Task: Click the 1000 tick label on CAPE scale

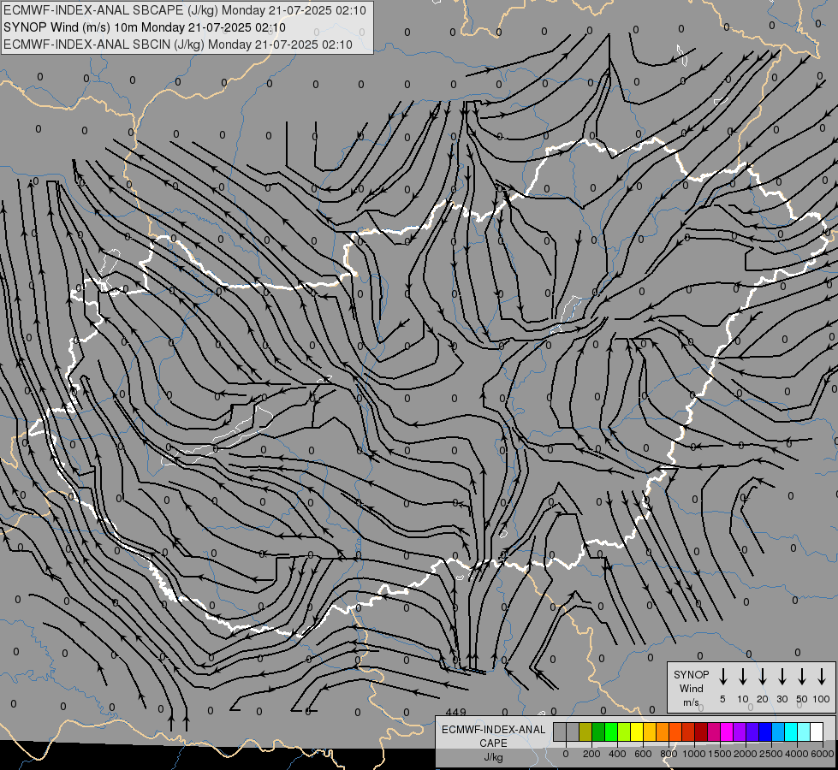Action: point(694,754)
